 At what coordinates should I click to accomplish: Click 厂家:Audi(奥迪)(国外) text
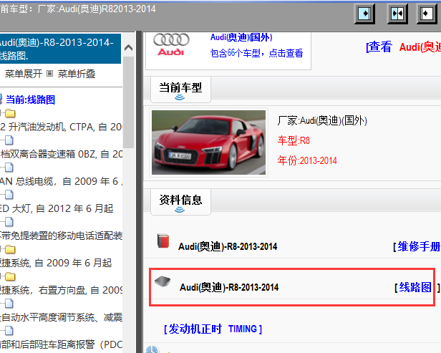click(322, 121)
